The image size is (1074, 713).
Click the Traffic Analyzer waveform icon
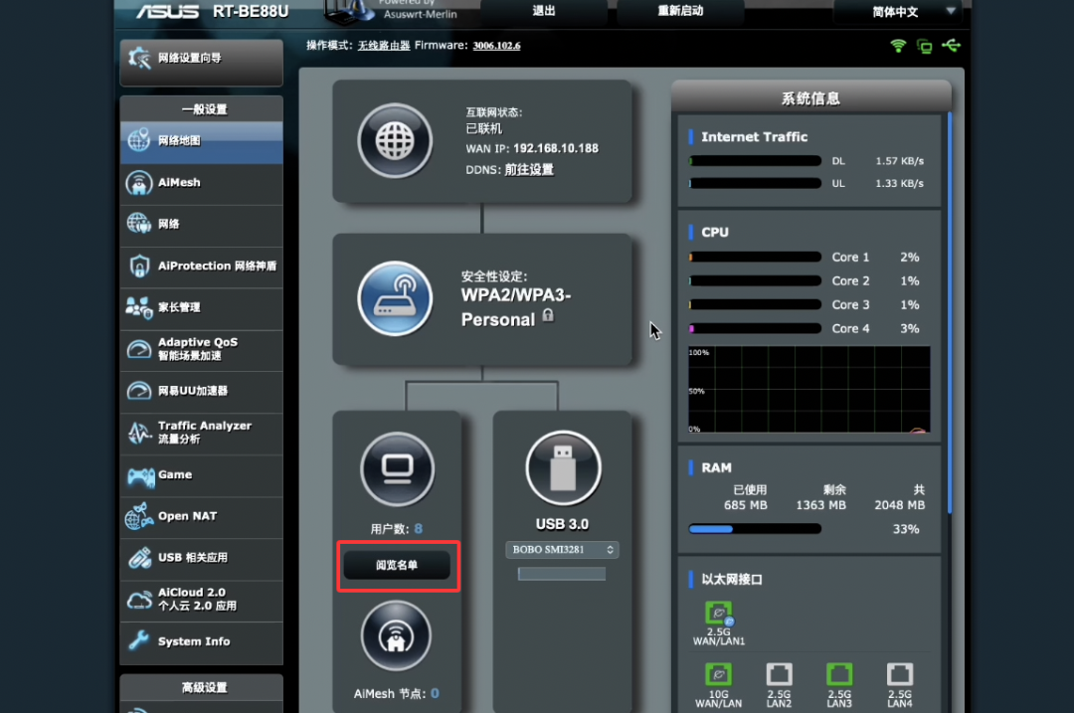pyautogui.click(x=139, y=433)
